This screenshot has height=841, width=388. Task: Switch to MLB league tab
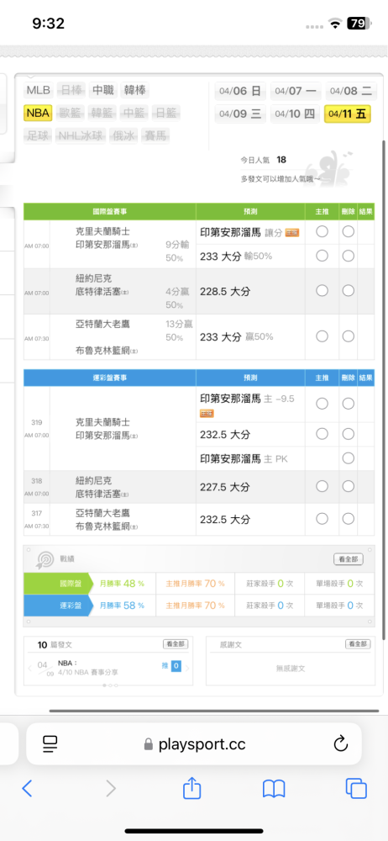click(38, 90)
